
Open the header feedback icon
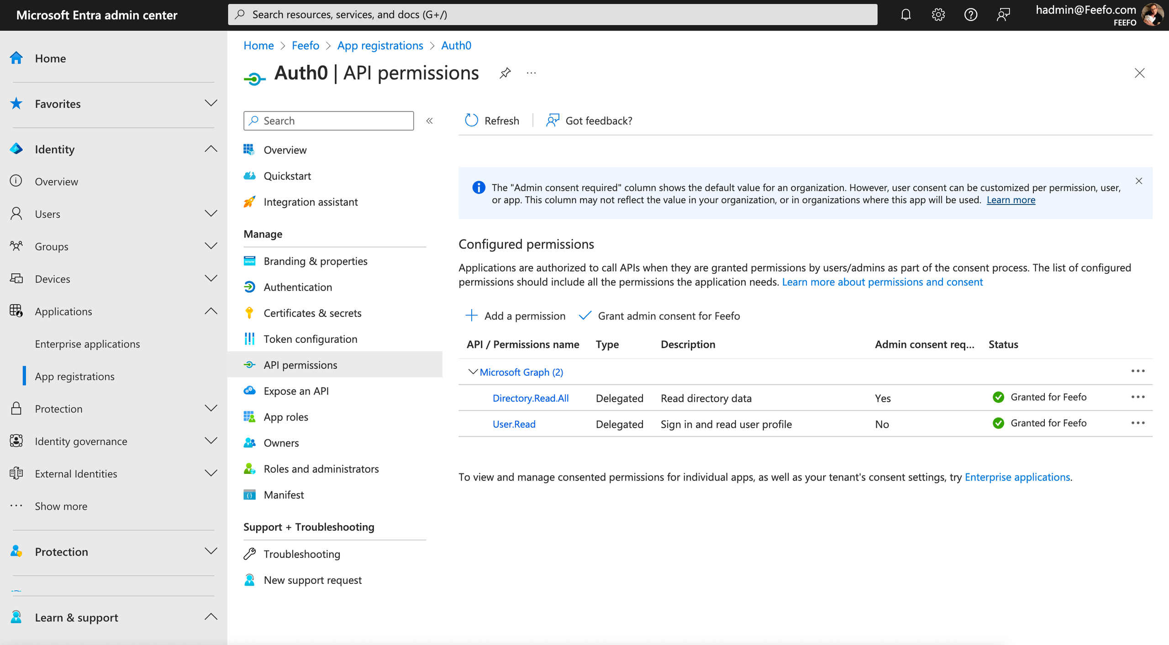click(x=1003, y=15)
